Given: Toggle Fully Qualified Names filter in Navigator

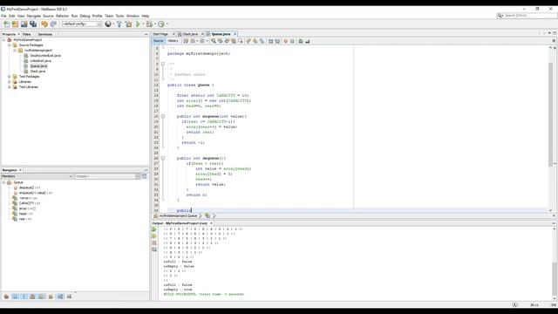Looking at the screenshot, I should coord(51,297).
